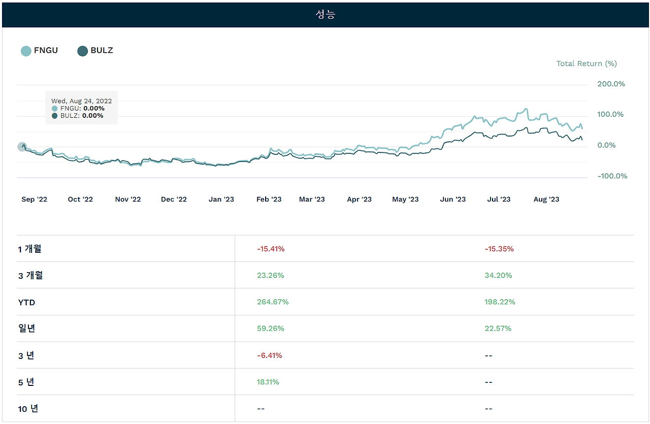Image resolution: width=650 pixels, height=424 pixels.
Task: Toggle the FNGU legend circle
Action: (26, 51)
